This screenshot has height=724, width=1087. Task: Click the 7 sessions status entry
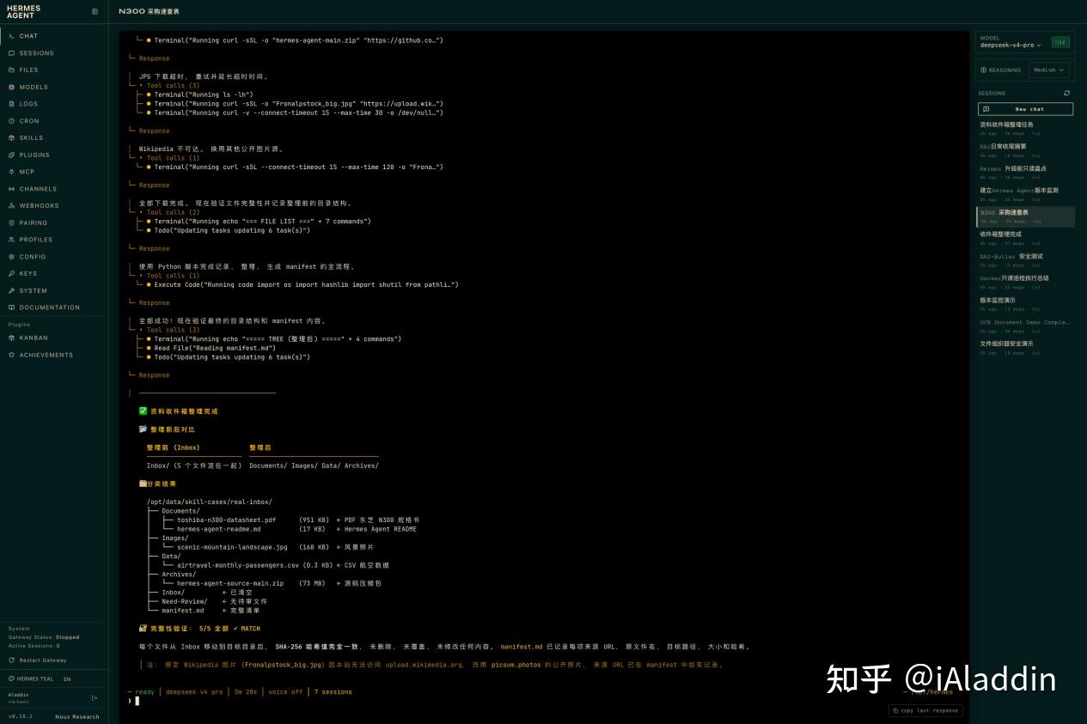tap(333, 691)
